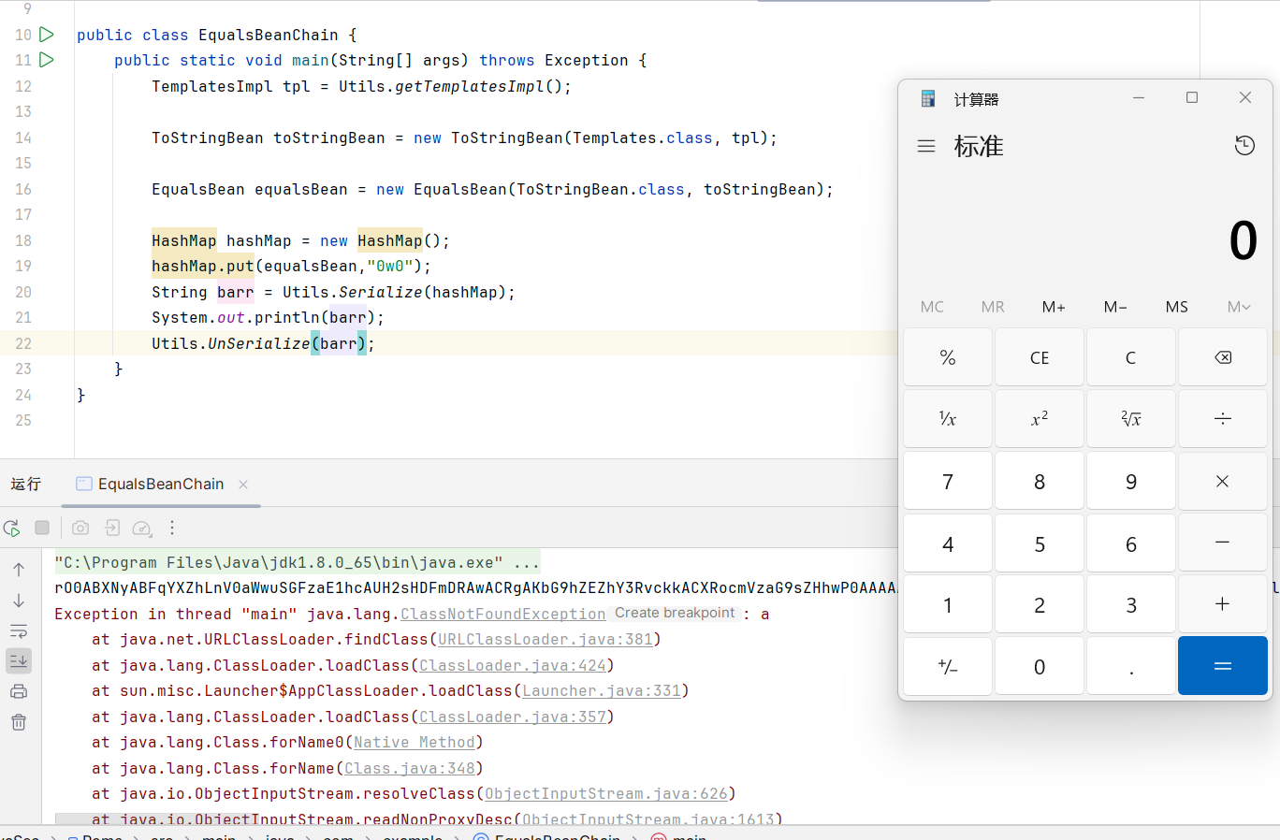The image size is (1280, 840).
Task: Click the MR memory recall button
Action: coord(993,307)
